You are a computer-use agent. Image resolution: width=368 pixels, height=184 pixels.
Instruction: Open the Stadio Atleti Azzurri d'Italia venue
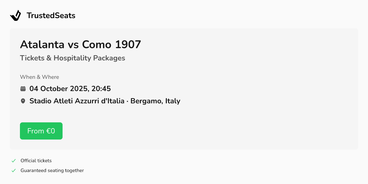point(77,101)
